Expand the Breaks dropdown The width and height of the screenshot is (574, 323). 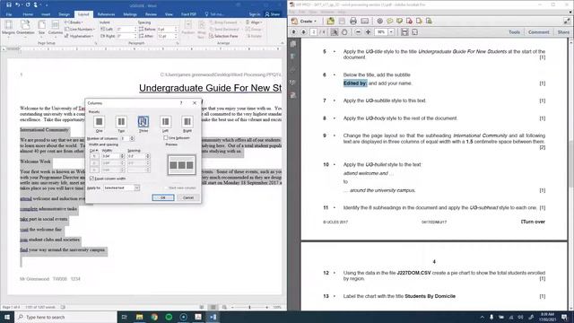[x=74, y=22]
